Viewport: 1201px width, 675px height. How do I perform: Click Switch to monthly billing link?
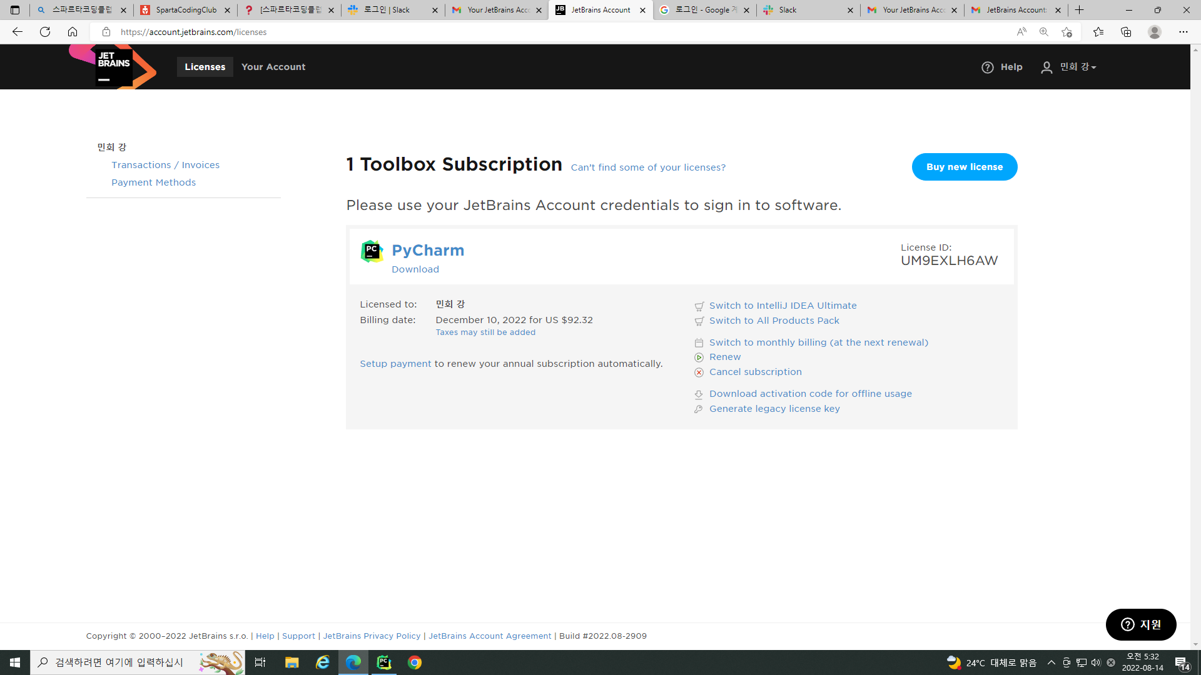point(819,342)
